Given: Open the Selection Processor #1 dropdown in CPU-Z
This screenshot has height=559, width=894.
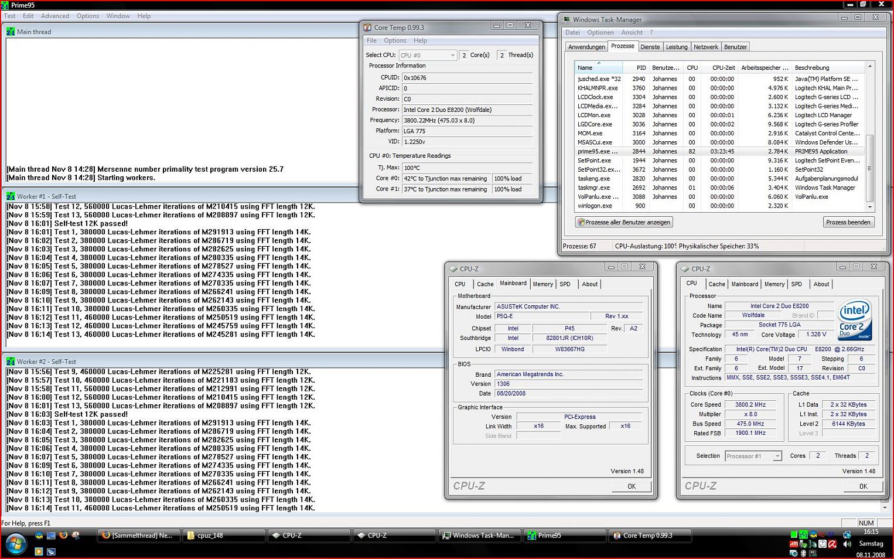Looking at the screenshot, I should coord(753,456).
